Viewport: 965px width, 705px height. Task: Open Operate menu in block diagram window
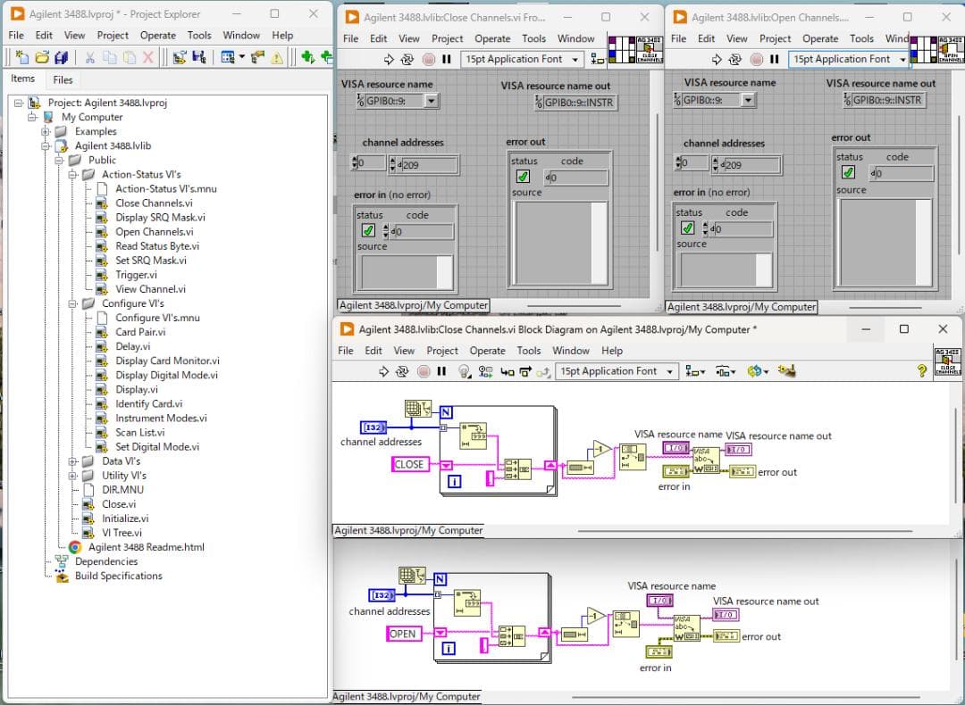click(487, 351)
